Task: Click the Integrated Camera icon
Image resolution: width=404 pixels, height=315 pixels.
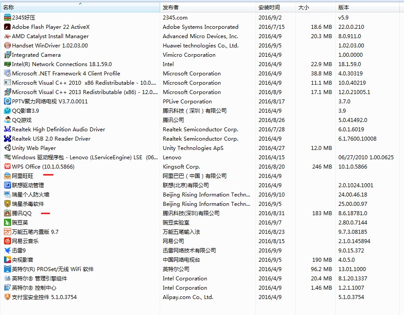Action: click(8, 55)
